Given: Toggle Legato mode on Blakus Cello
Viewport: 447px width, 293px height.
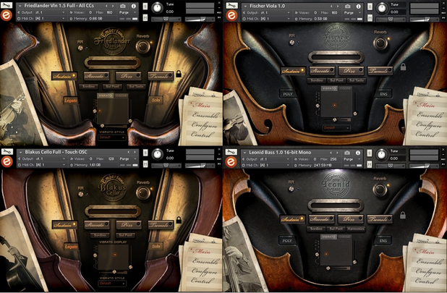Looking at the screenshot, I should 71,247.
